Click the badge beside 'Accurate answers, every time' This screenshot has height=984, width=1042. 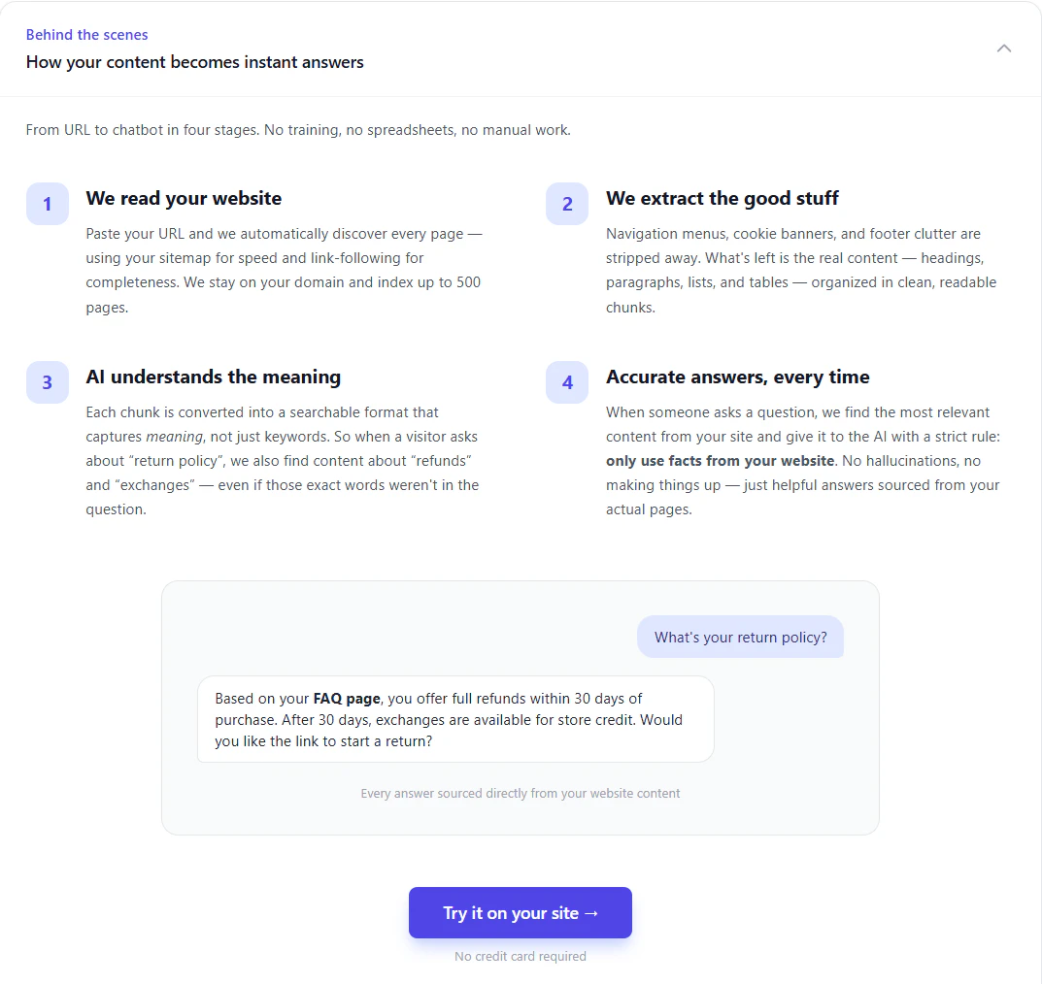567,382
